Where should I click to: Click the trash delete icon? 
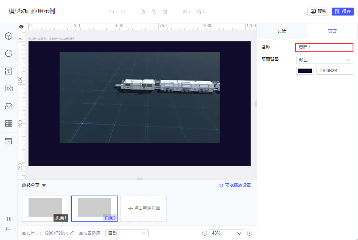[x=165, y=12]
